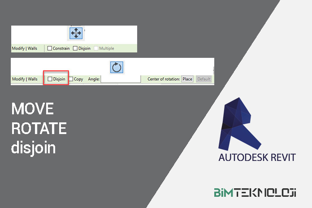Click the "Center of rotation:" label
Viewport: 312px width, 208px height.
point(164,79)
